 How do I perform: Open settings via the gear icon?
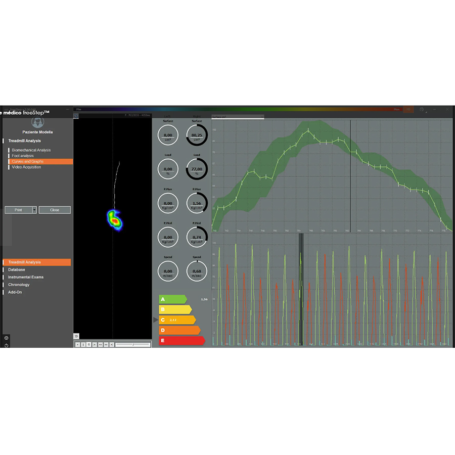pyautogui.click(x=7, y=338)
